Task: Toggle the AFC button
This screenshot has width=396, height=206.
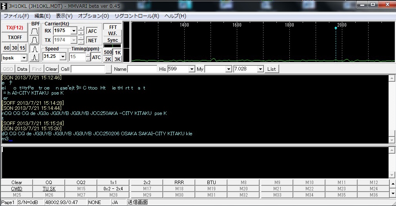Action: [92, 31]
